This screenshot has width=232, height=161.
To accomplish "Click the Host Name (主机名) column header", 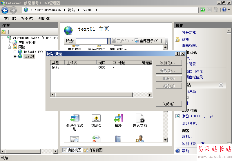I will (x=81, y=63).
